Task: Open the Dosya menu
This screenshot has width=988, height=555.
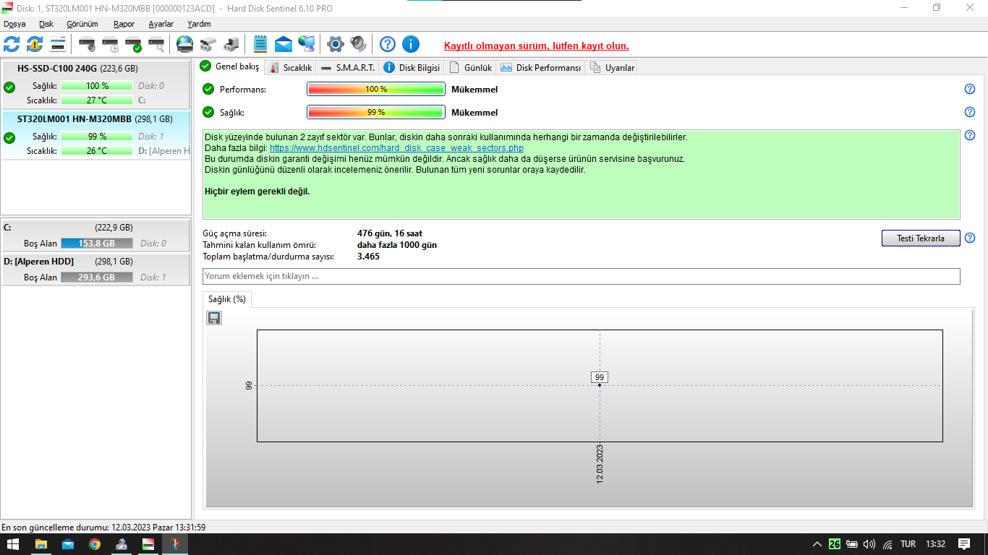Action: tap(14, 24)
